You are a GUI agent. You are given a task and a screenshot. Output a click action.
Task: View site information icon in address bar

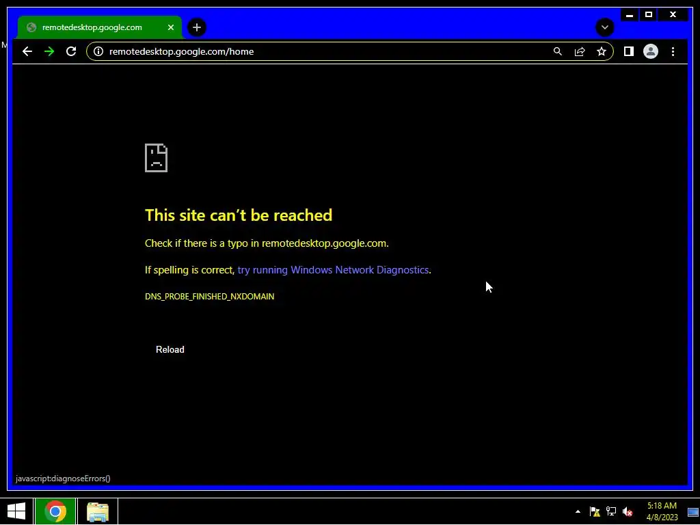pyautogui.click(x=98, y=51)
